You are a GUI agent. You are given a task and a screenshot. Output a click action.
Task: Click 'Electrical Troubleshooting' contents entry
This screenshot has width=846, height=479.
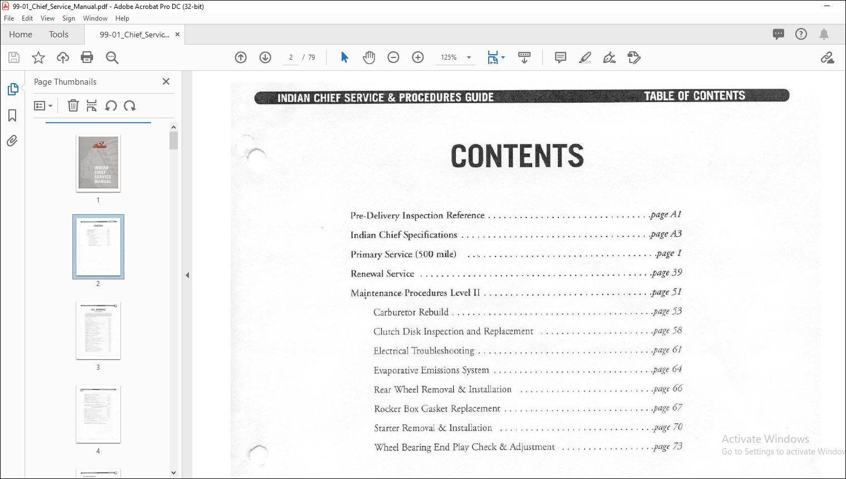coord(424,351)
